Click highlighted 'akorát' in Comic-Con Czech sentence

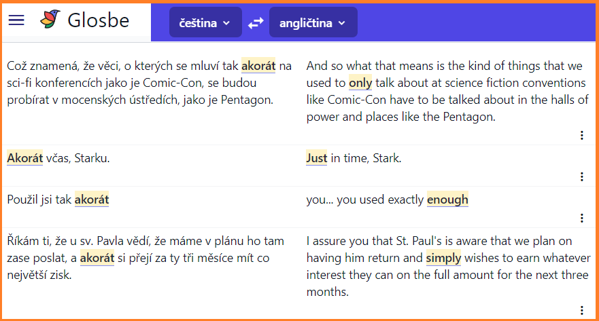click(x=258, y=66)
